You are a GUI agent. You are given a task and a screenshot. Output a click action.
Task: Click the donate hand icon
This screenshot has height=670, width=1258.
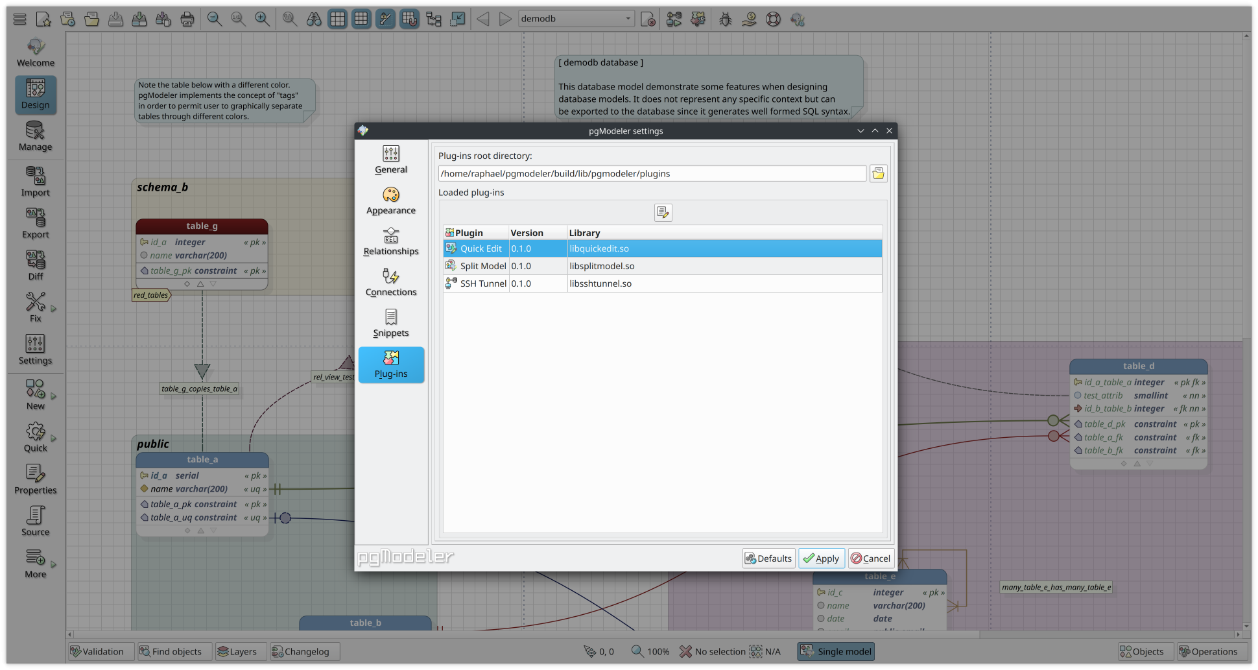[x=749, y=19]
